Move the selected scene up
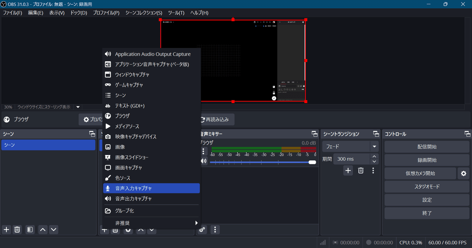 pos(42,229)
